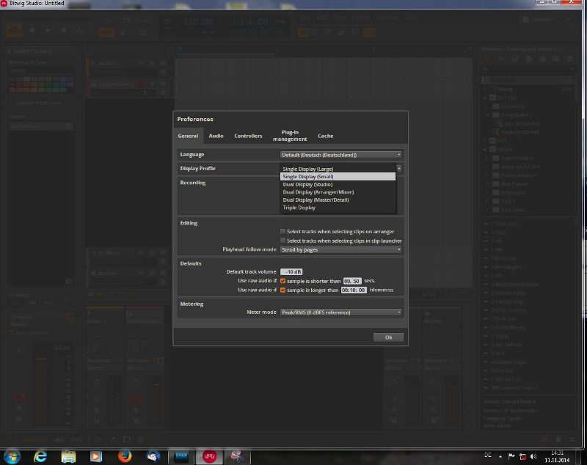
Task: Open Firefox from the taskbar
Action: coord(125,456)
